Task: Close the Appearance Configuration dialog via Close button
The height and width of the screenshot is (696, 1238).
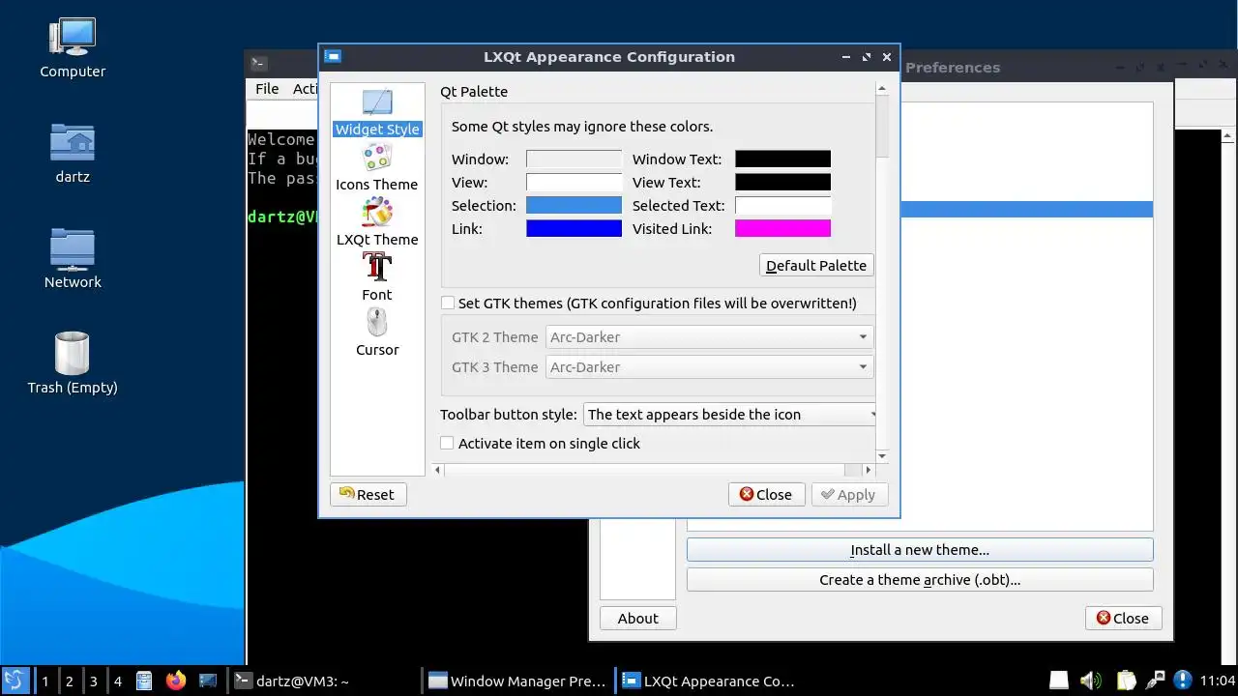Action: (766, 495)
